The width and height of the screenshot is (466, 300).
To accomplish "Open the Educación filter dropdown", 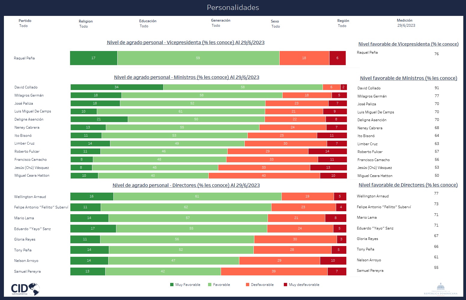I will pos(148,24).
